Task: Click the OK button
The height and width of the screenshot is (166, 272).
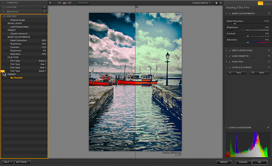Action: [x=259, y=162]
